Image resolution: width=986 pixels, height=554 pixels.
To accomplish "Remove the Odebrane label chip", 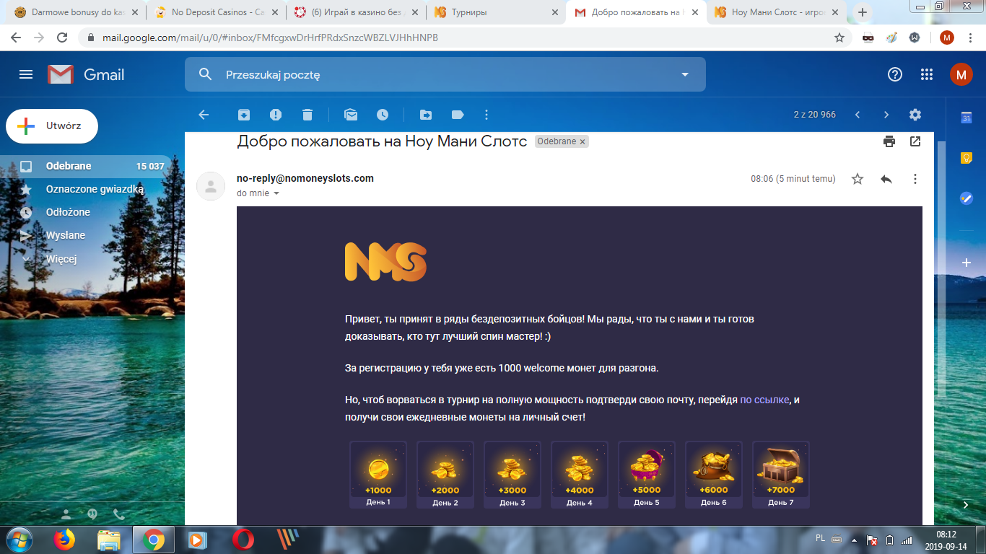I will pos(583,141).
